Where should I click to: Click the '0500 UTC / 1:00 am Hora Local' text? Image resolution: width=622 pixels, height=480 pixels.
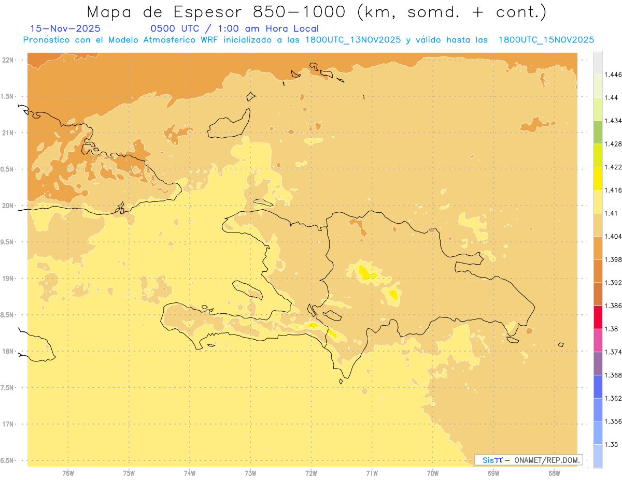click(x=234, y=29)
